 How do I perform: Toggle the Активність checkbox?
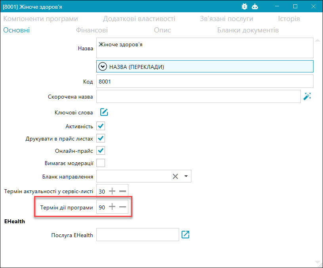click(x=101, y=126)
